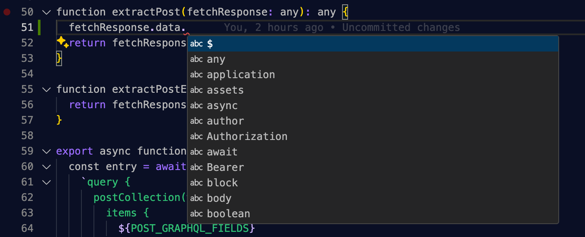585x237 pixels.
Task: Select the 'author' completion entry
Action: 373,121
